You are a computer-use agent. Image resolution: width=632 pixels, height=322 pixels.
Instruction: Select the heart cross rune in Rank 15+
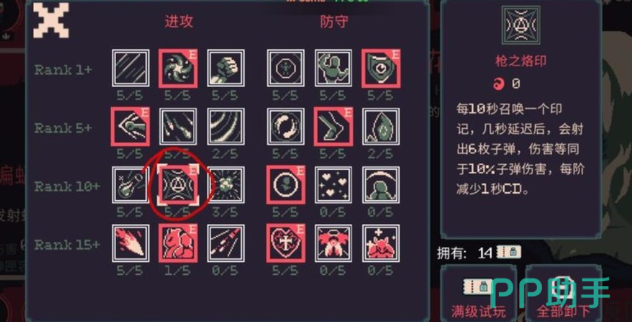286,244
